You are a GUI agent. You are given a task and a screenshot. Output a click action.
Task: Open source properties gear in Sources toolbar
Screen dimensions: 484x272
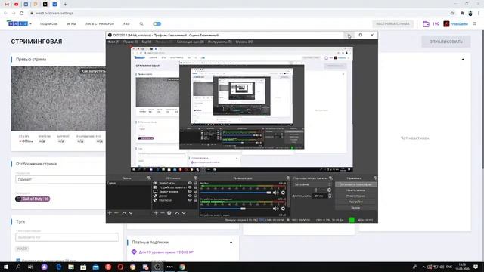coord(169,213)
